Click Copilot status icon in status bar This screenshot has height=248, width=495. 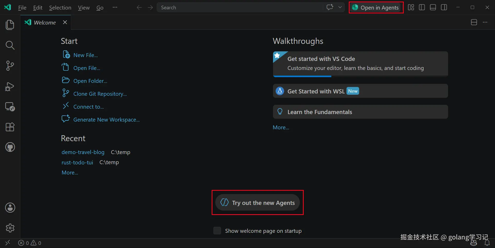click(x=474, y=243)
